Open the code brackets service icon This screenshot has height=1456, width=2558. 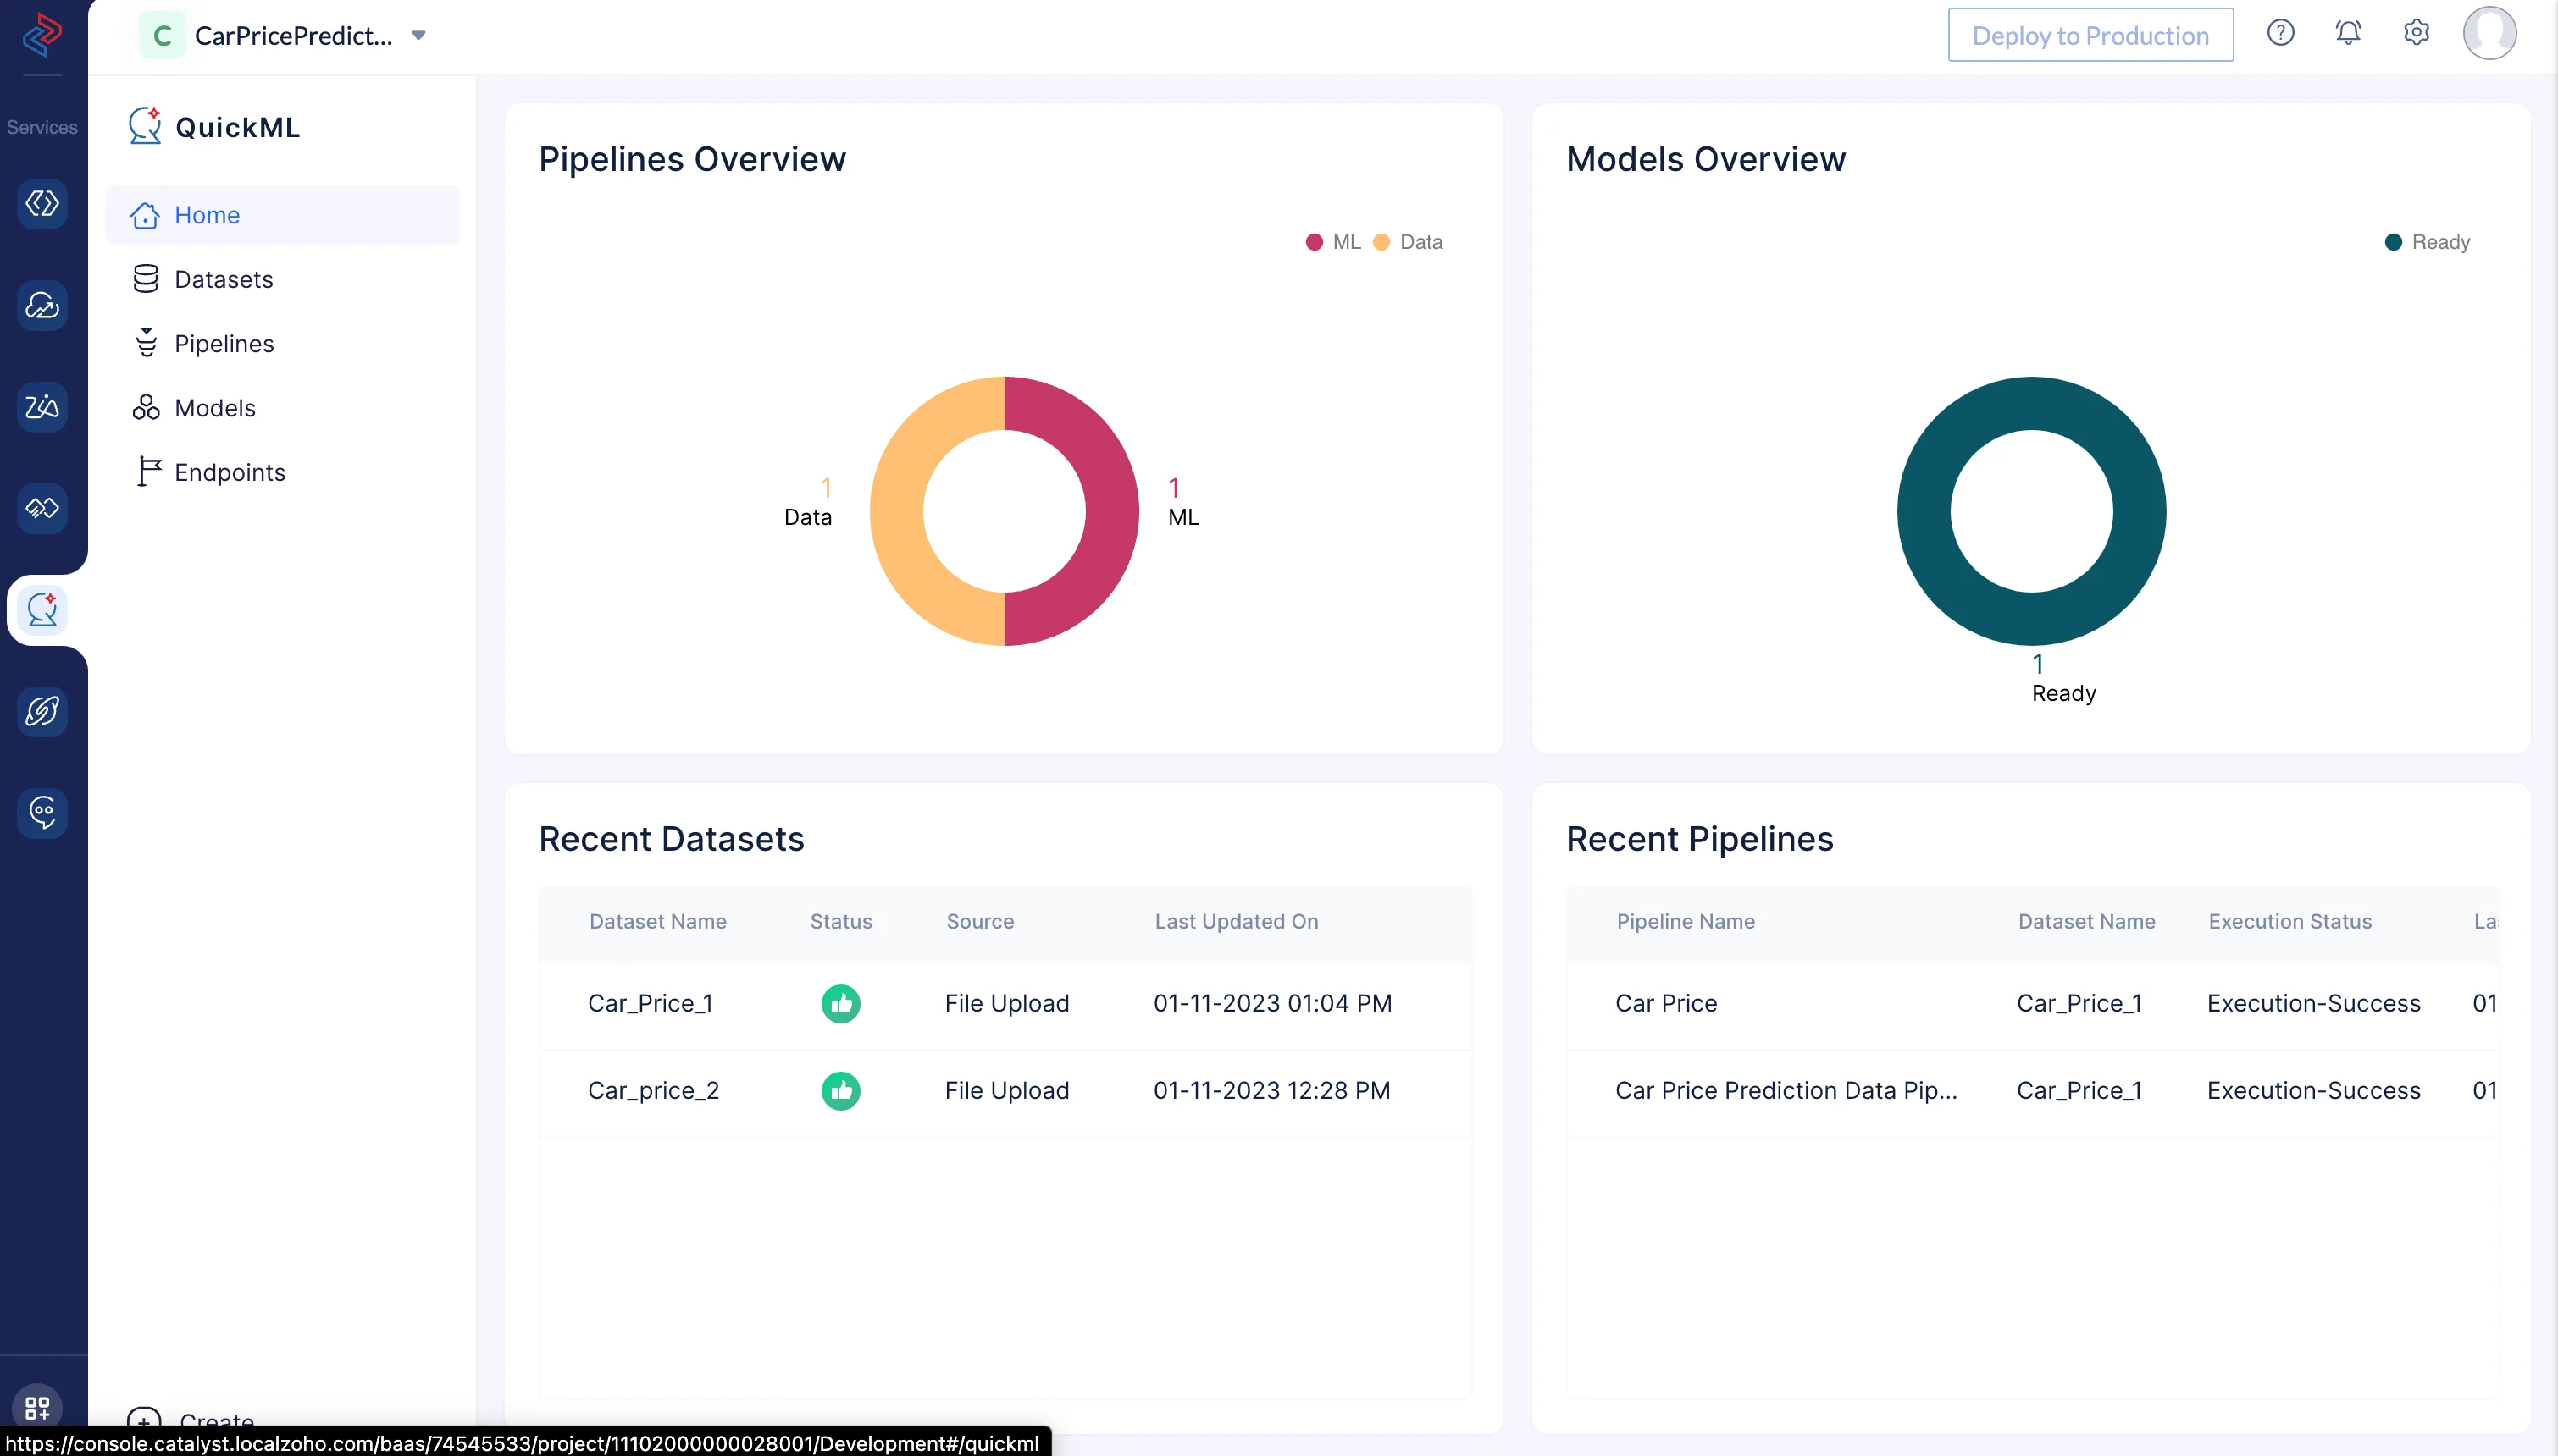[42, 203]
